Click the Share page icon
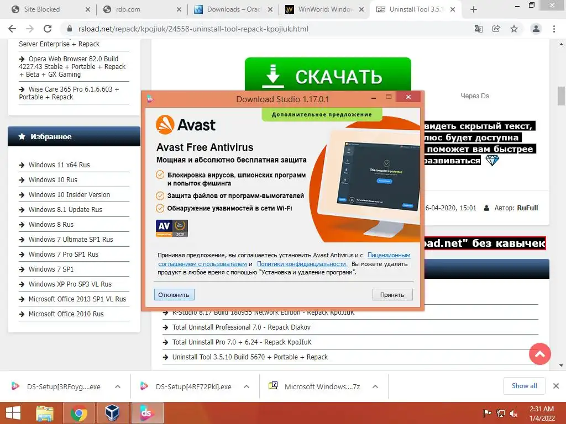The image size is (566, 424). pyautogui.click(x=496, y=29)
